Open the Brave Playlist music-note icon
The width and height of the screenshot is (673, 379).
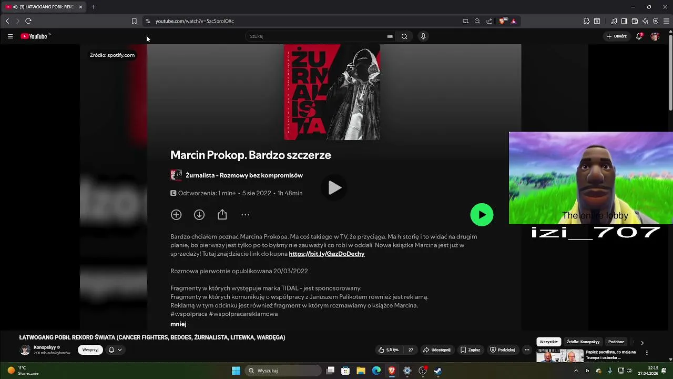(614, 21)
